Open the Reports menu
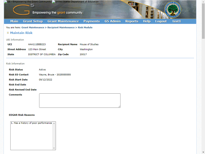Image resolution: width=205 pixels, height=154 pixels. pos(132,21)
